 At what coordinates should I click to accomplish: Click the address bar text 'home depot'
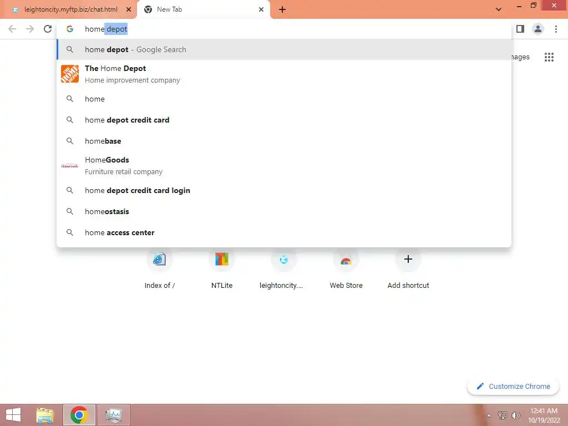click(106, 29)
